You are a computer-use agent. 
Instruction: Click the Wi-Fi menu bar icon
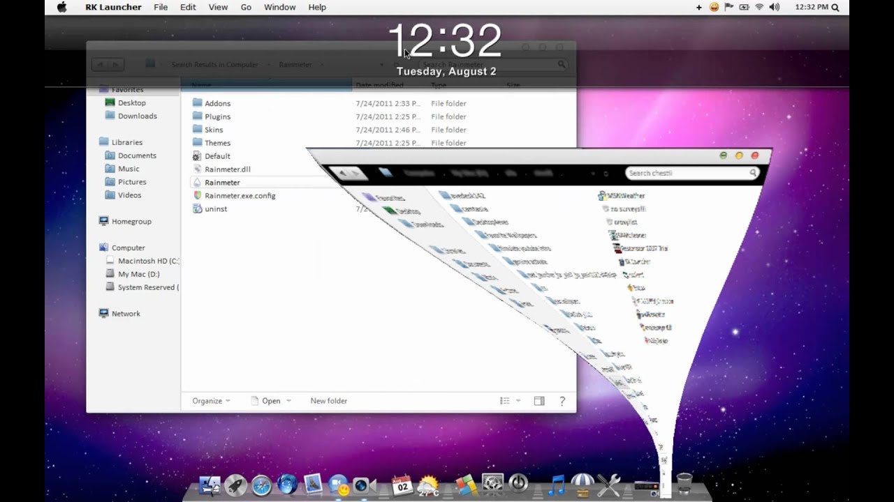pyautogui.click(x=759, y=7)
